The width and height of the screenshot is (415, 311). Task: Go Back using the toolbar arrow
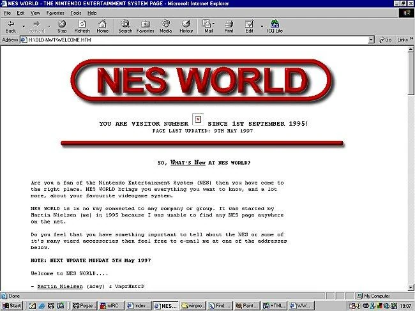click(11, 26)
